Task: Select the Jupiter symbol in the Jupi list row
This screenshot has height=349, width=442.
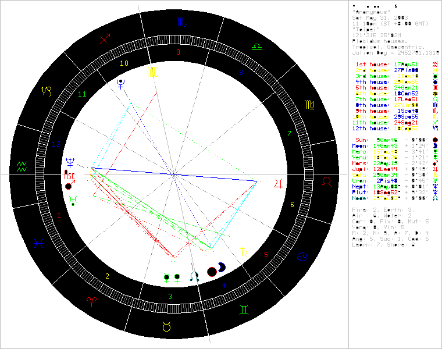Action: pos(436,169)
